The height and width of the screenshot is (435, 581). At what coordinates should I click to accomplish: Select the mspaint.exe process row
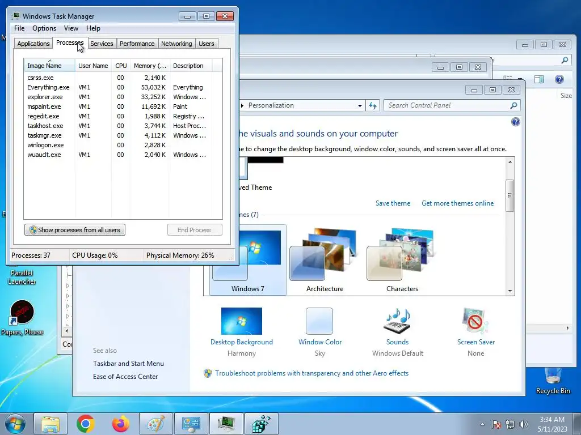(123, 106)
